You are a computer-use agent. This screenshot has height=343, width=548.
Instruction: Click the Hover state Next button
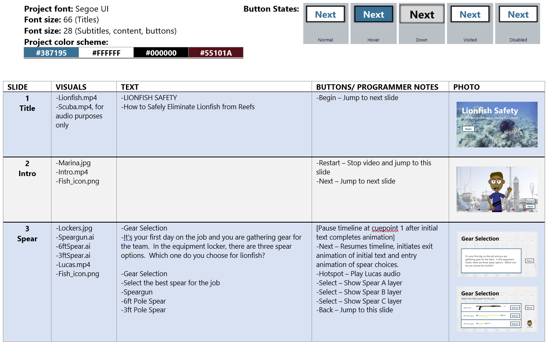(374, 15)
